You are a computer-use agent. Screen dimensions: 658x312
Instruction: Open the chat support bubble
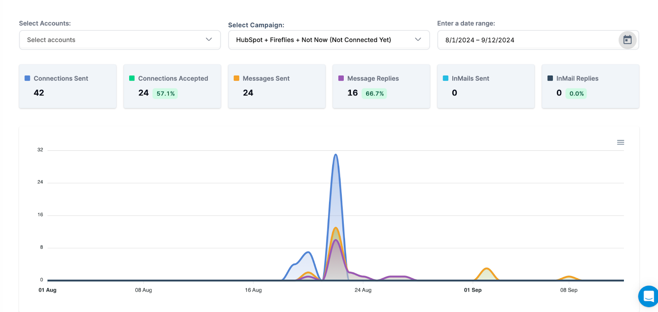[x=649, y=296]
